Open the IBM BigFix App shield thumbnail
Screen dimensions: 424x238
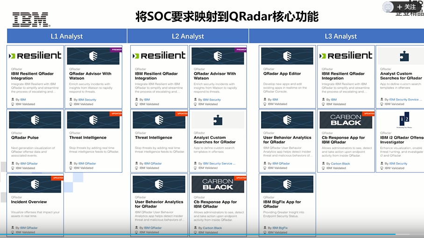[287, 184]
